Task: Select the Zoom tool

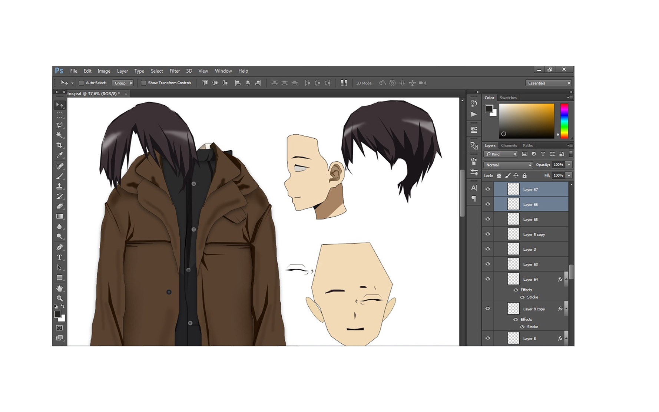Action: [x=60, y=299]
